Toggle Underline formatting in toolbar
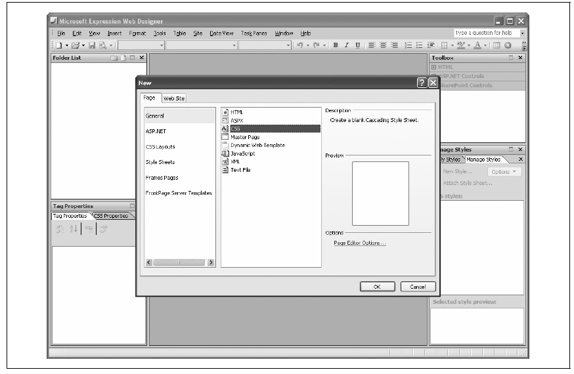Screen dimensions: 574x374 358,45
